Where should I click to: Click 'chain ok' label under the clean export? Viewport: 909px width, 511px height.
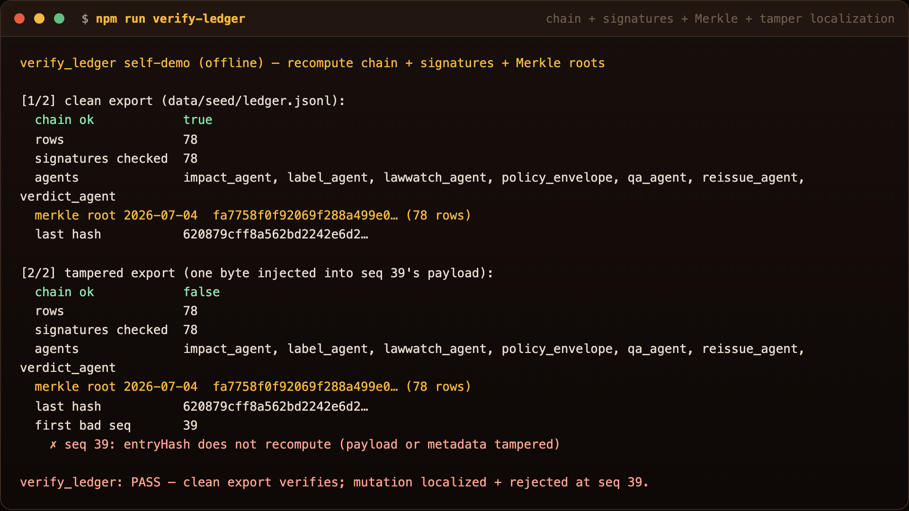(64, 120)
